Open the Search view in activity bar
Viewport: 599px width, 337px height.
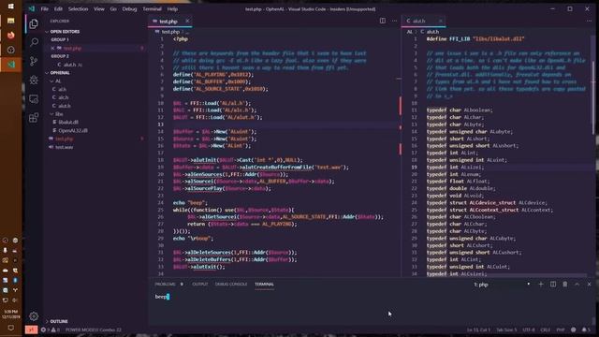coord(34,42)
